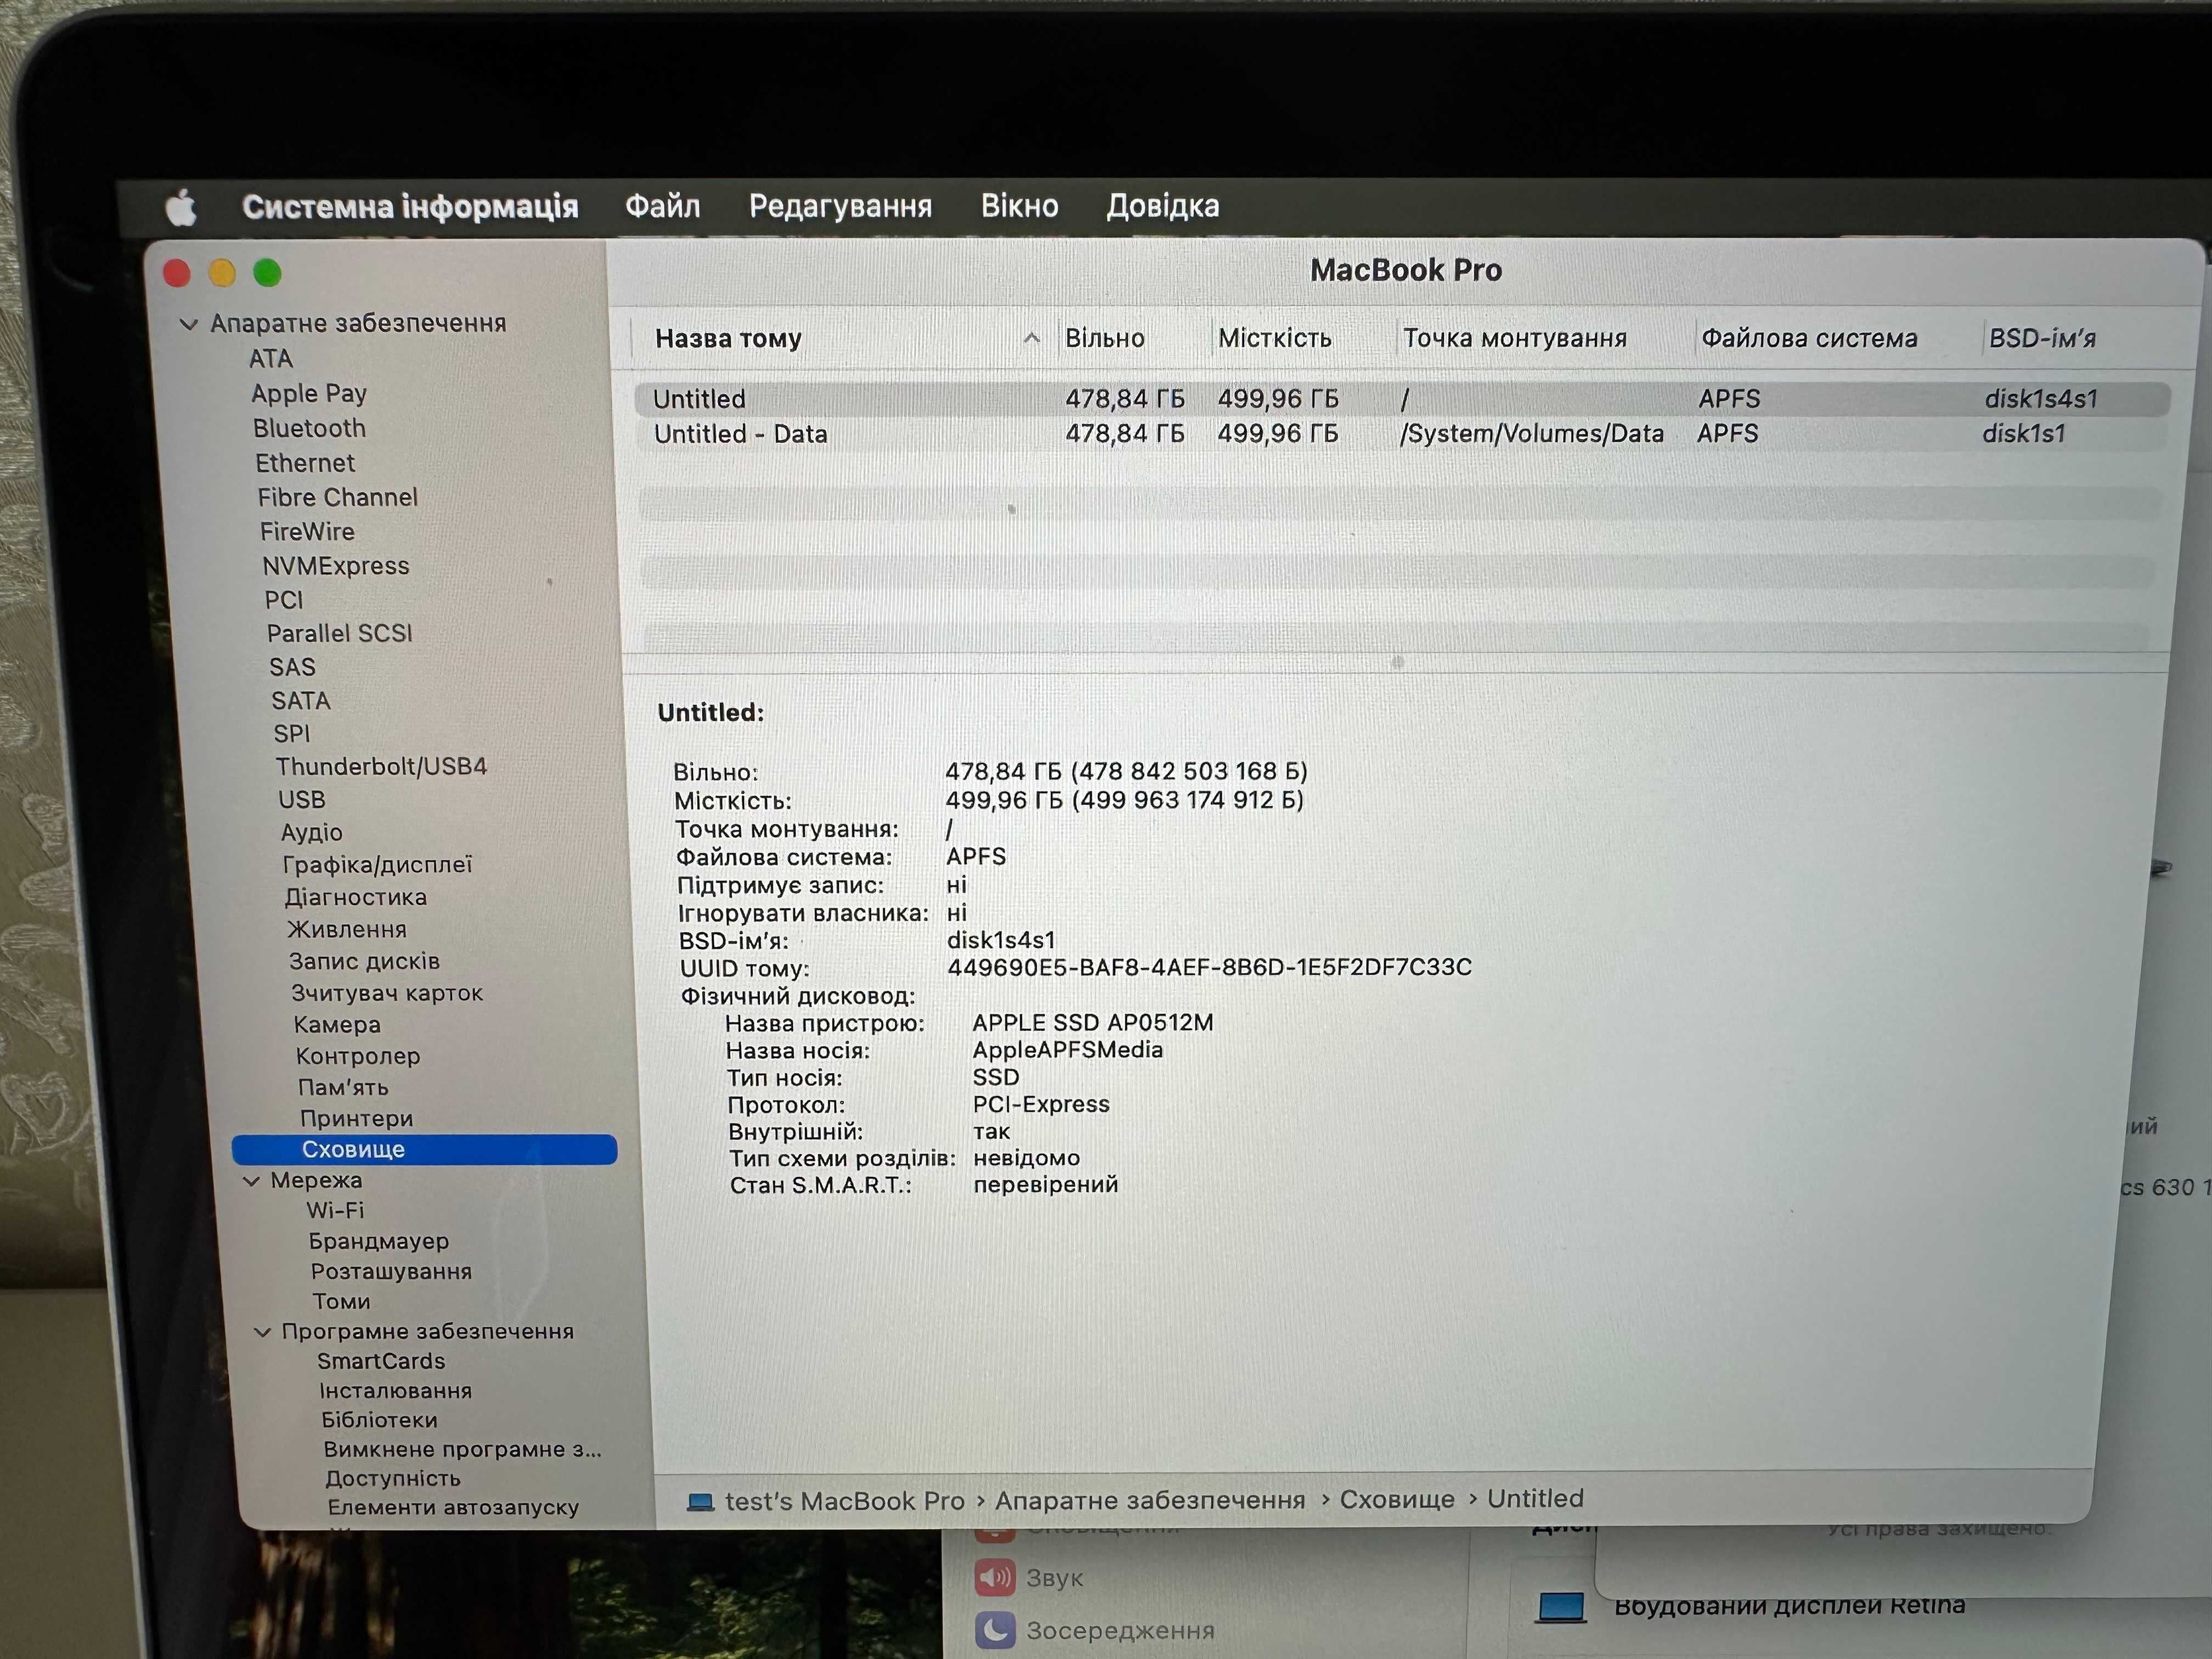The width and height of the screenshot is (2212, 1659).
Task: Open the Редагування menu
Action: [840, 206]
